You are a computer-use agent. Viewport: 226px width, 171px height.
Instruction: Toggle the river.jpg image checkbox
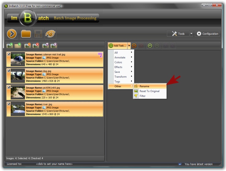pyautogui.click(x=9, y=104)
